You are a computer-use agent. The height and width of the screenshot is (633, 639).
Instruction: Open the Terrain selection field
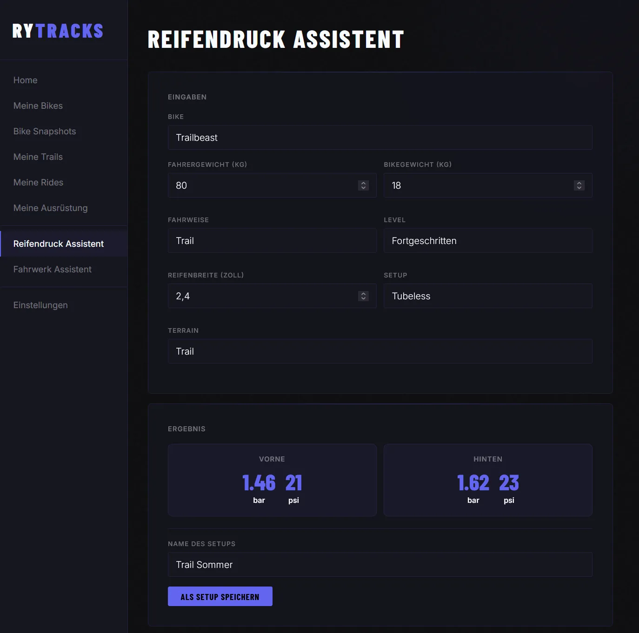click(x=380, y=351)
